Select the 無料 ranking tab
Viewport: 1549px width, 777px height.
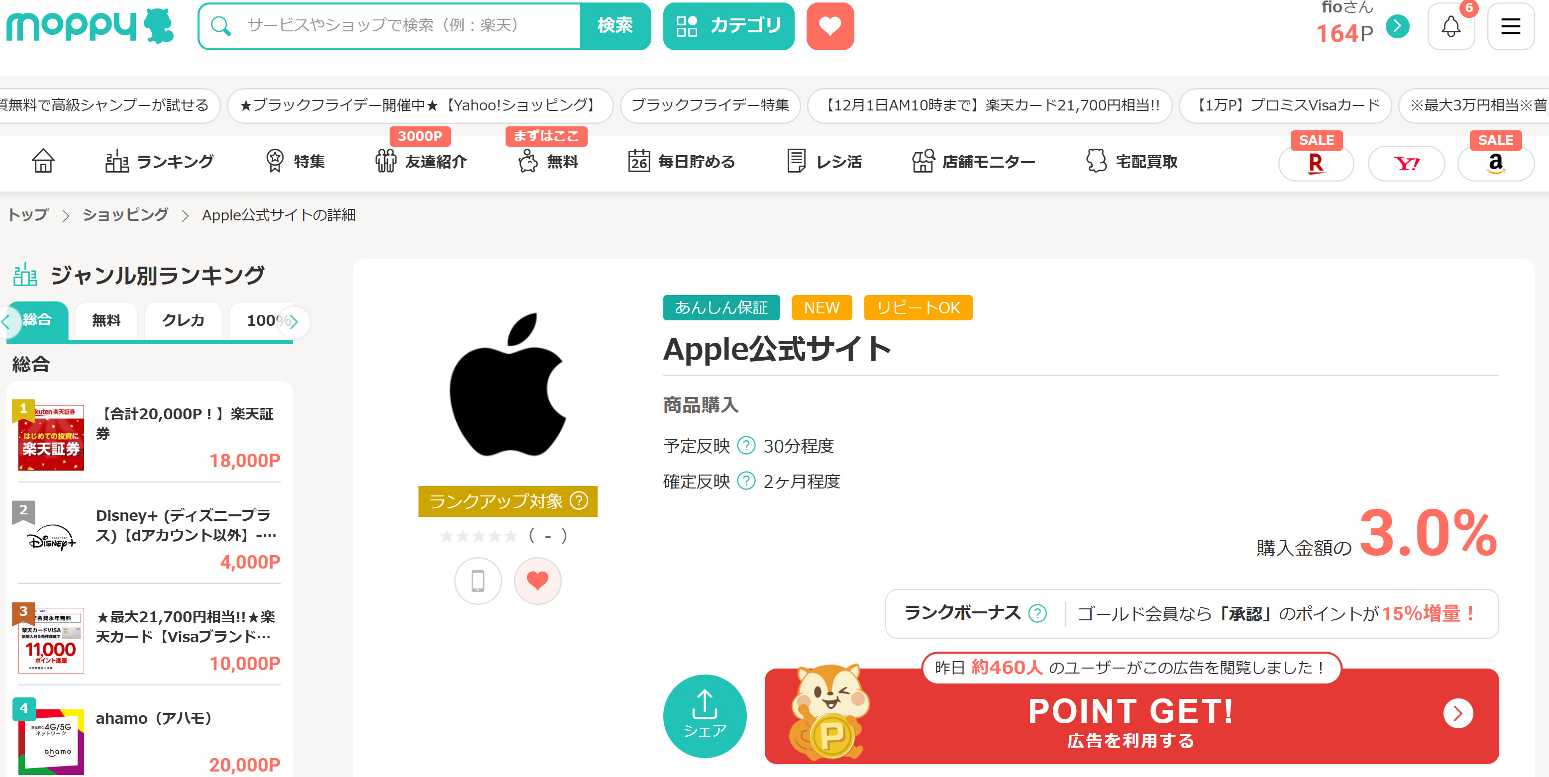(106, 321)
